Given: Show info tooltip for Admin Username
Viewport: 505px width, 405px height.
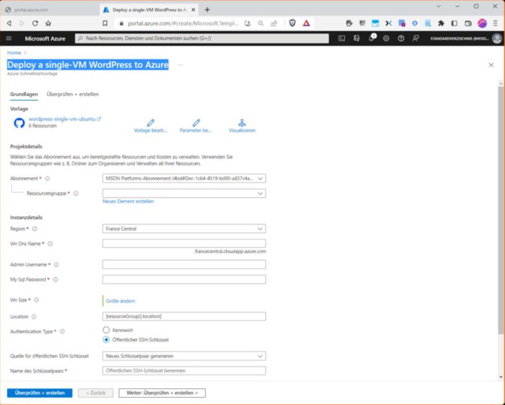Looking at the screenshot, I should (x=56, y=264).
